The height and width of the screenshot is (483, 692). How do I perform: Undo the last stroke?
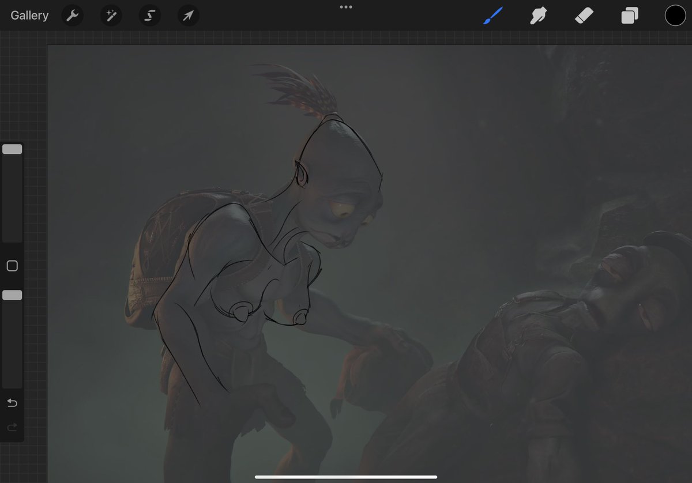12,403
